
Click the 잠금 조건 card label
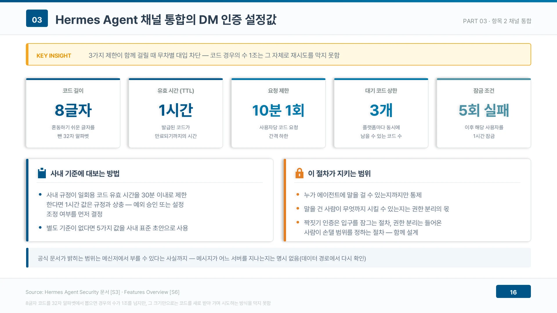[484, 91]
